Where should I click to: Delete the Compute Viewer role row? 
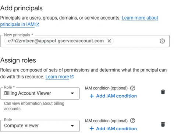click(163, 124)
